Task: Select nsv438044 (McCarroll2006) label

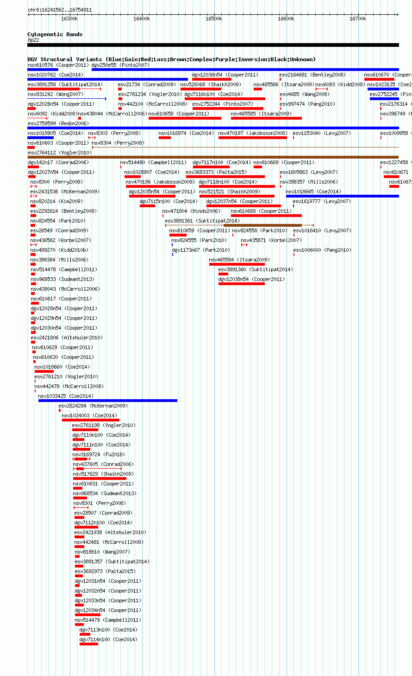Action: click(x=112, y=114)
